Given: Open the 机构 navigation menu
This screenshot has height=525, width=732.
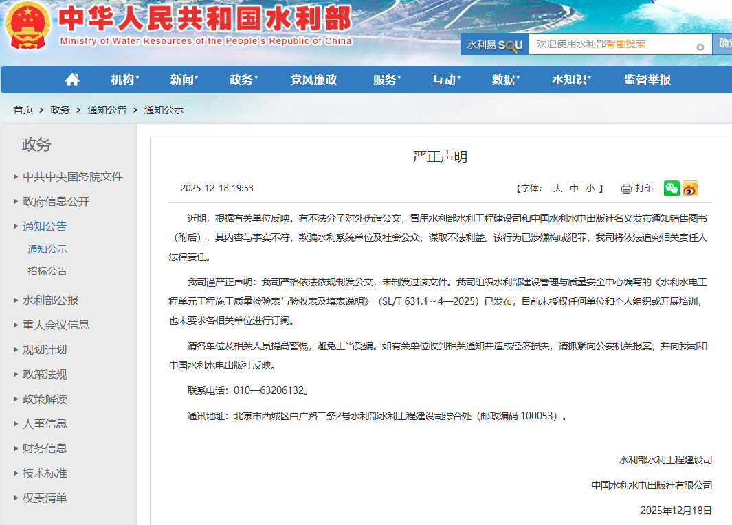Looking at the screenshot, I should pyautogui.click(x=124, y=80).
